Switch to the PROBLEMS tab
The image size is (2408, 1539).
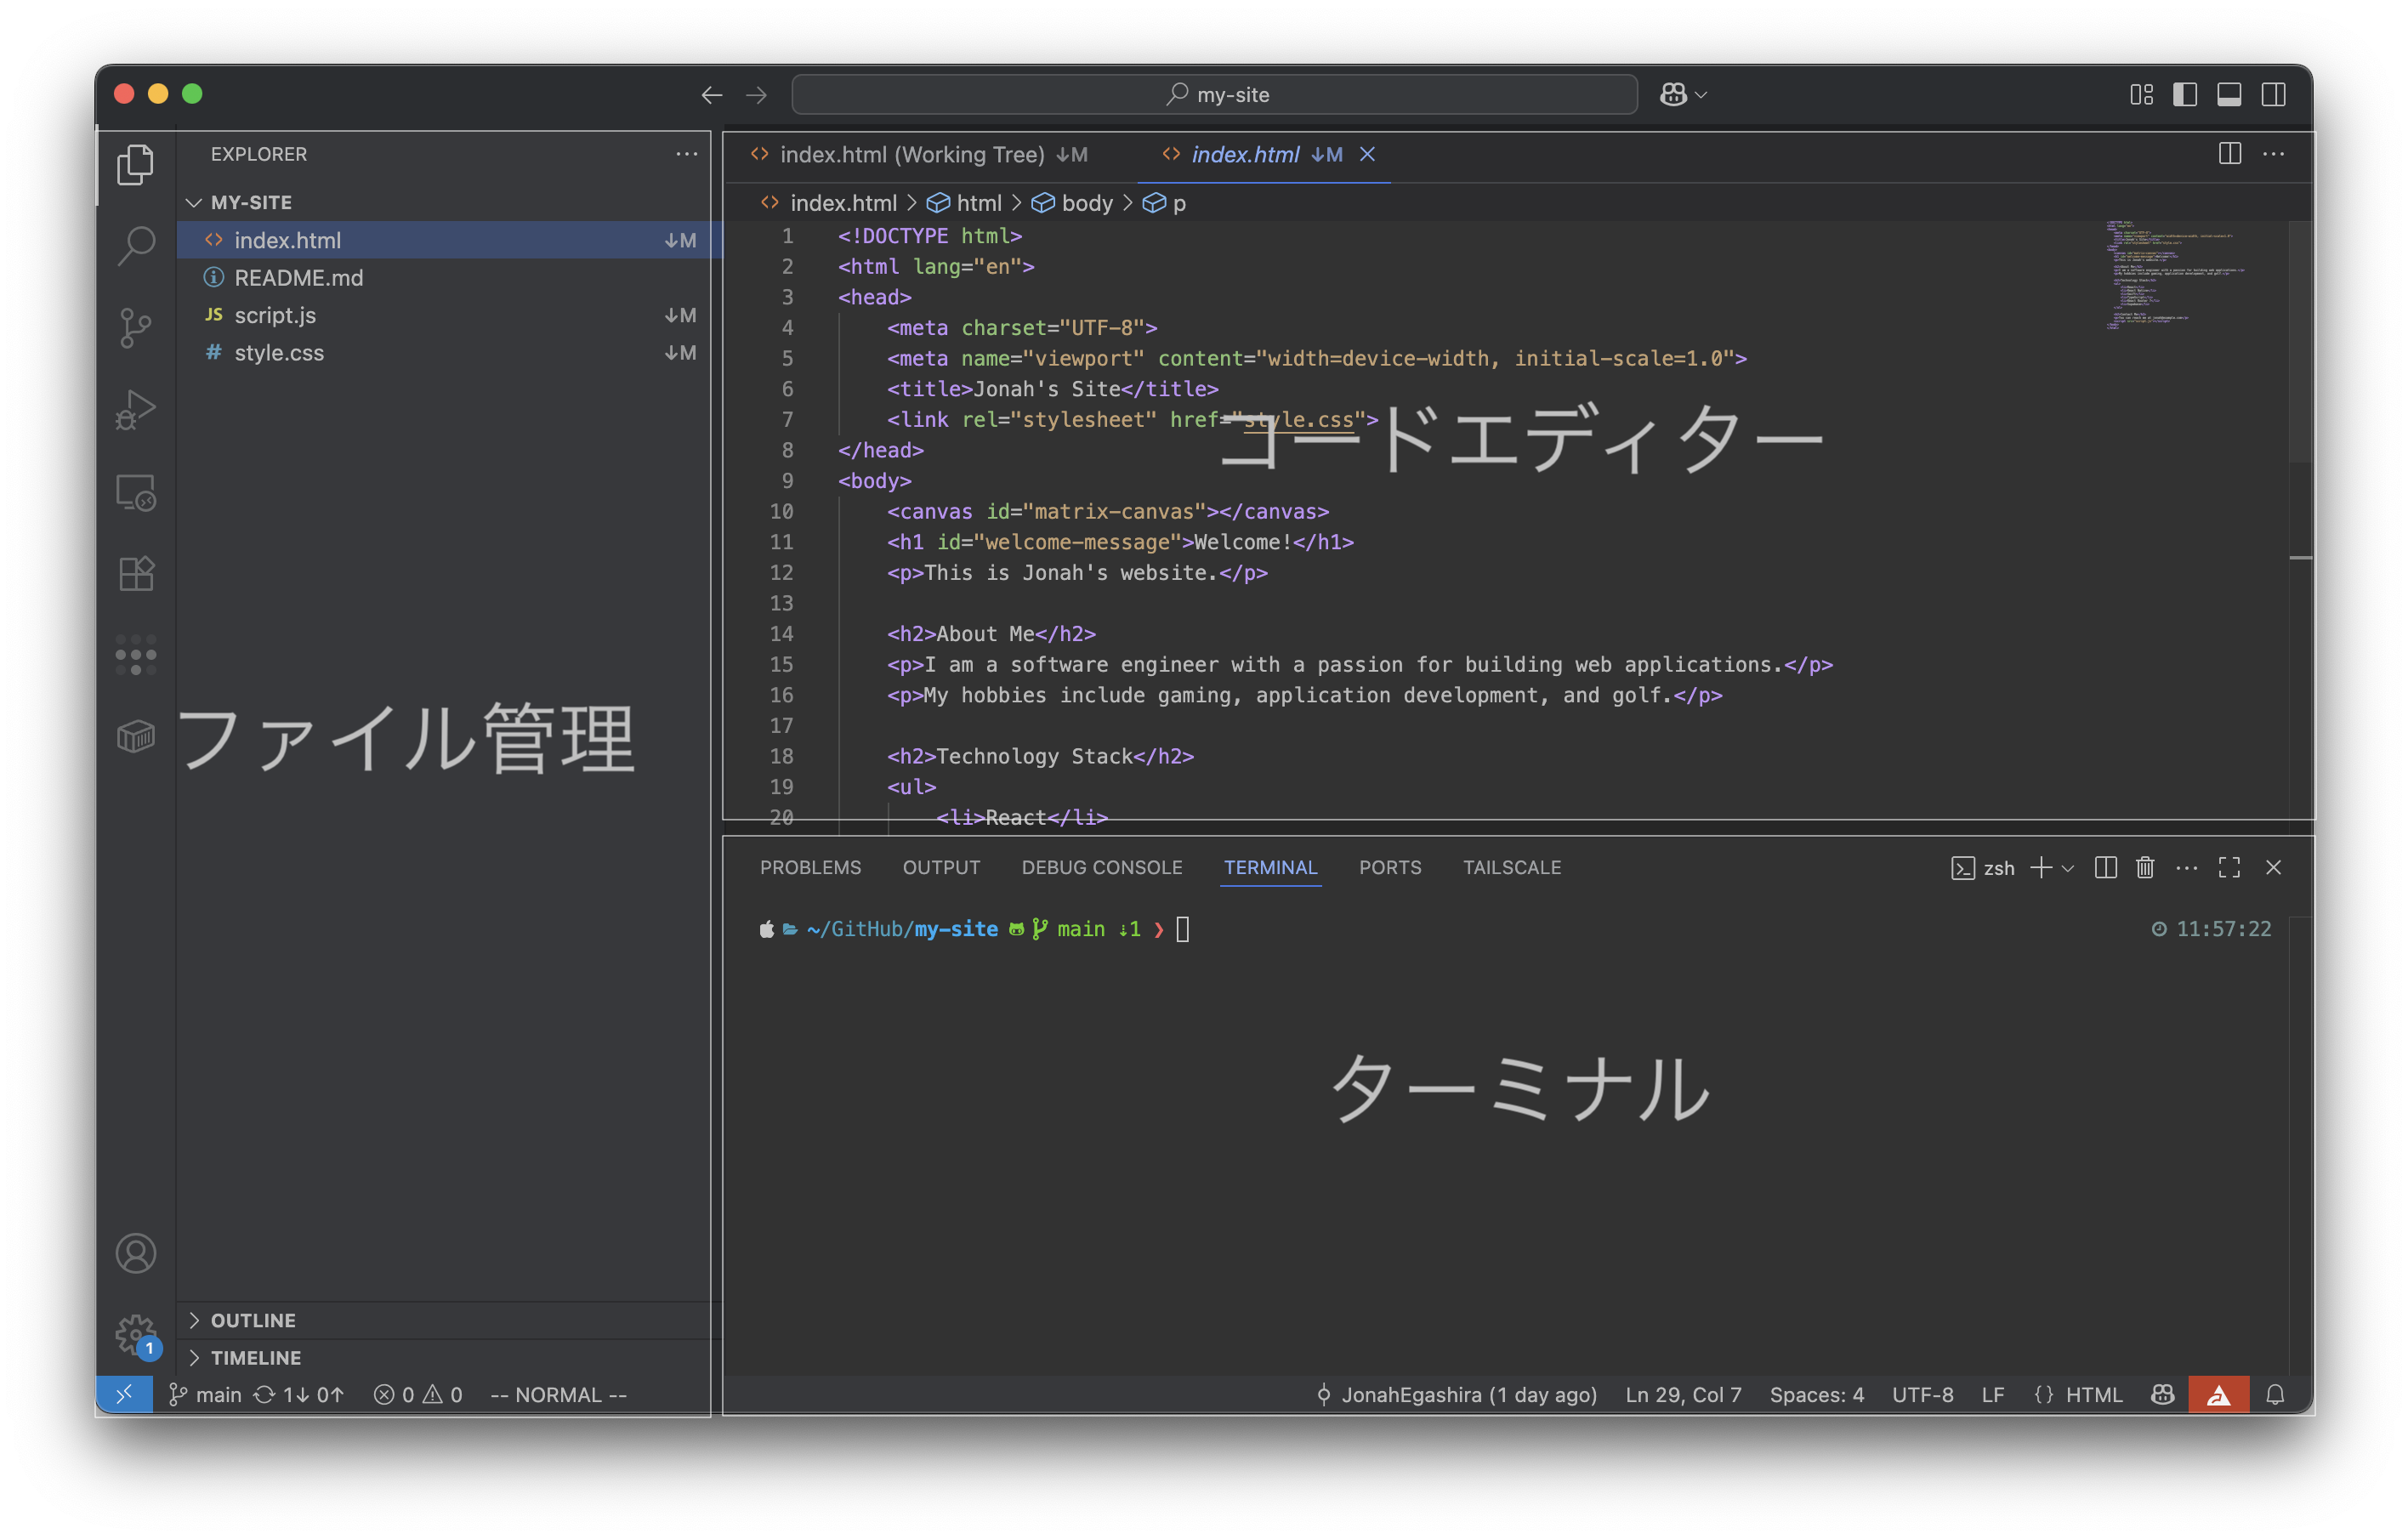(x=811, y=867)
